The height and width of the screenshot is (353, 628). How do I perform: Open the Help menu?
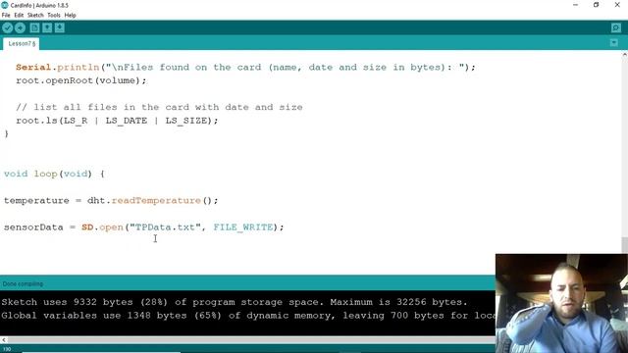coord(70,16)
